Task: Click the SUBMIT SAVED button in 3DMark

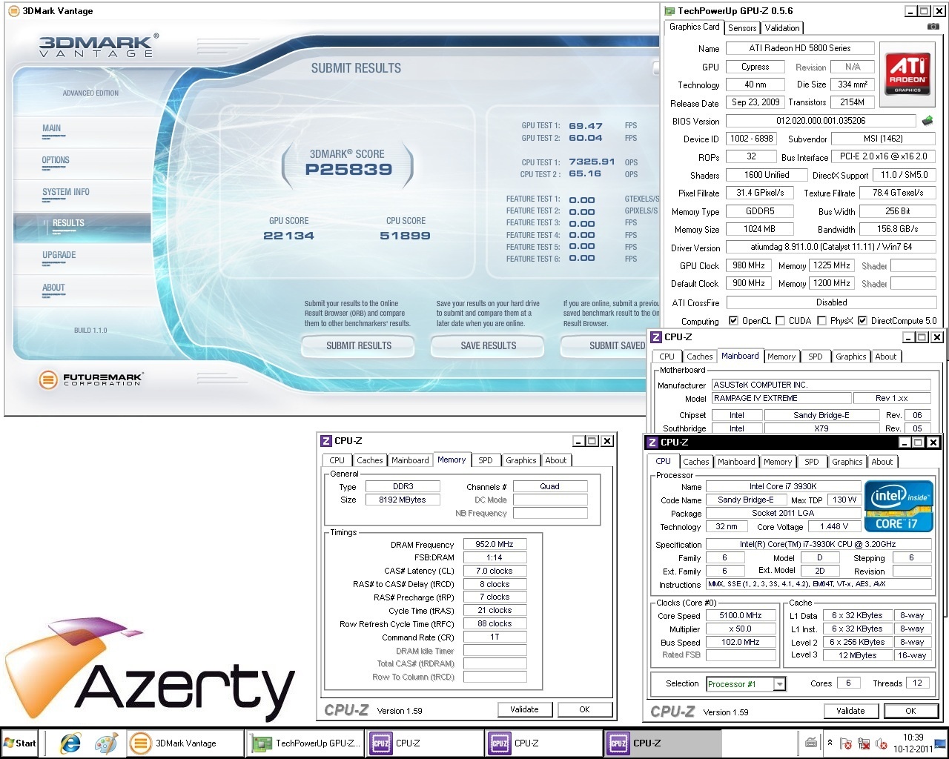Action: tap(610, 345)
